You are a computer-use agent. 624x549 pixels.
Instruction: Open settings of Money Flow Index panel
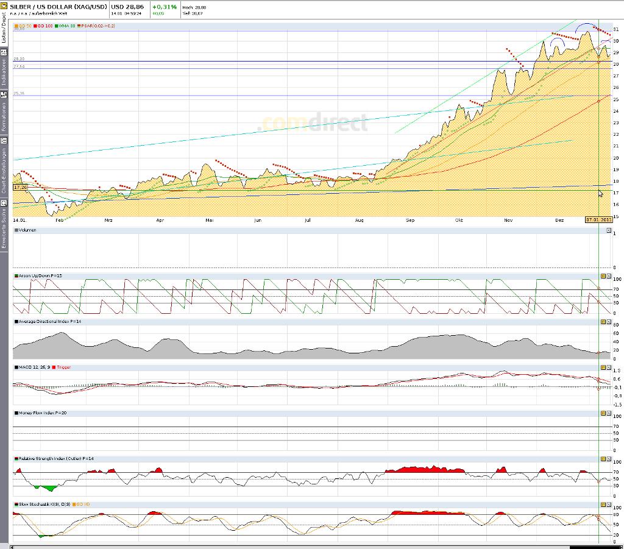[603, 413]
